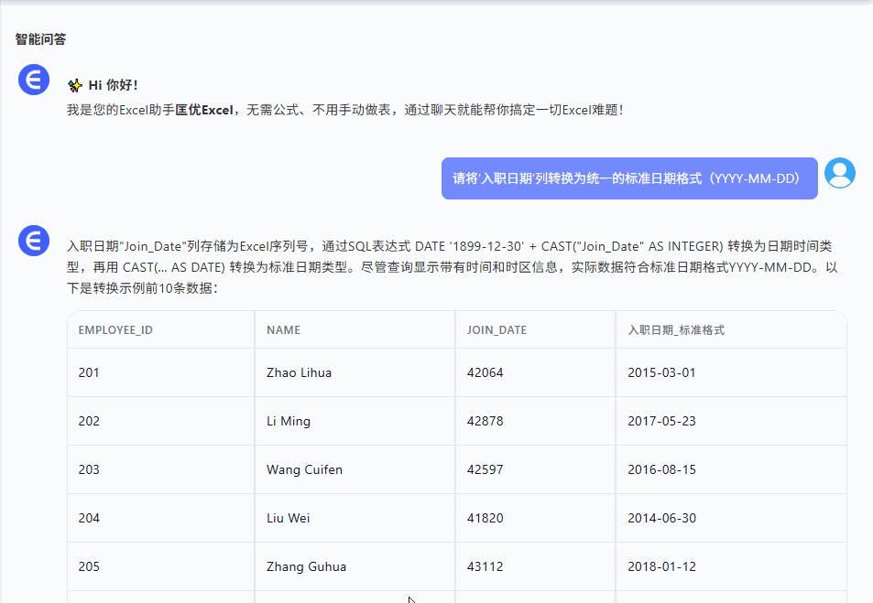
Task: Click the 入职日期_标准格式 column header
Action: (x=676, y=330)
